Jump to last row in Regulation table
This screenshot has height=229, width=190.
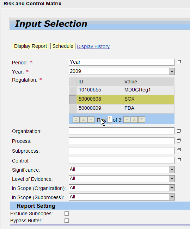pyautogui.click(x=142, y=120)
